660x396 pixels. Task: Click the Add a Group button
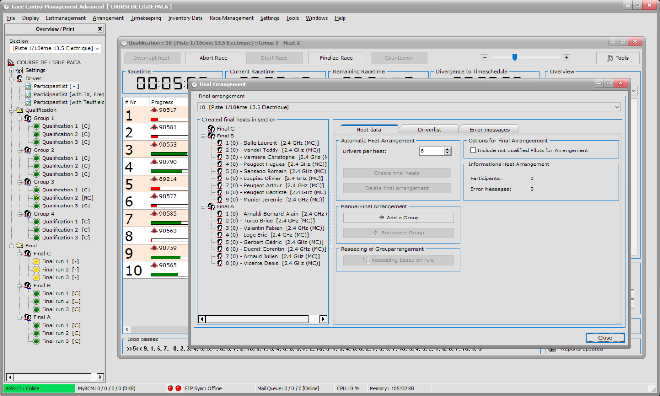(x=398, y=218)
